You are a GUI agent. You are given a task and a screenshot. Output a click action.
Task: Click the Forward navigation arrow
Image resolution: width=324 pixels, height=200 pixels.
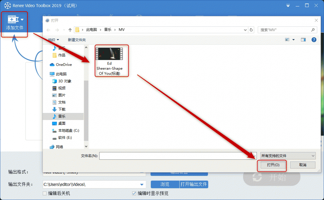pos(57,30)
